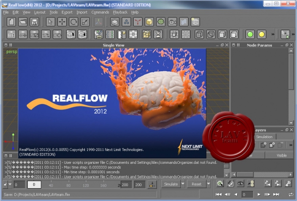This screenshot has height=201, width=297.
Task: Play the simulation forward
Action: 259,195
